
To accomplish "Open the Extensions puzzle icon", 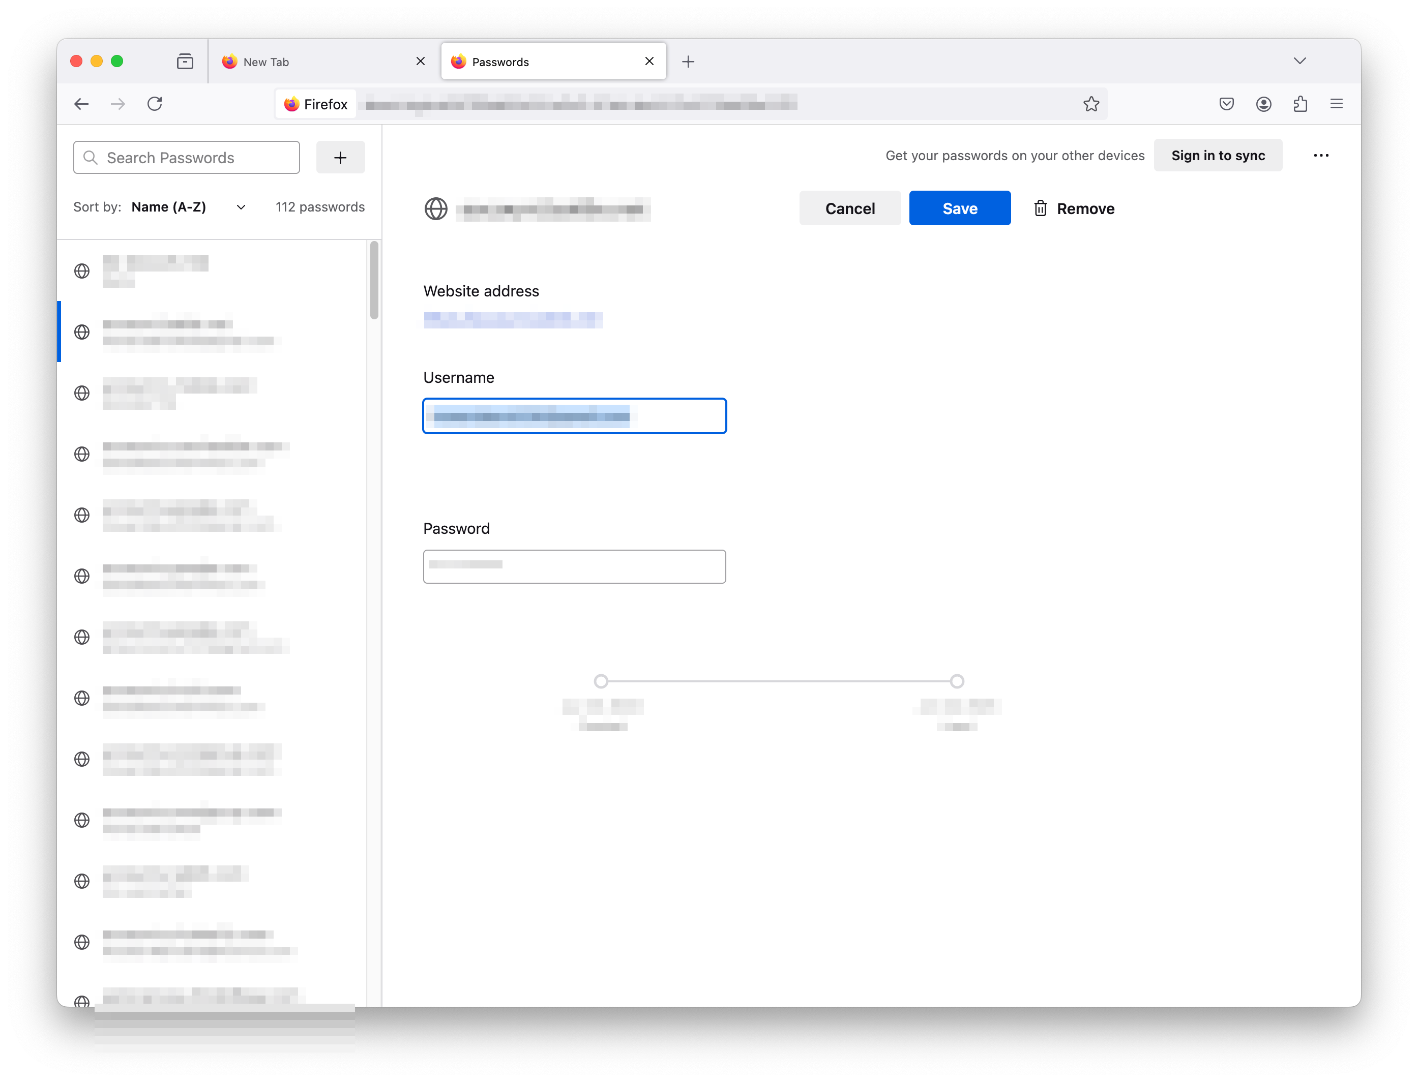I will tap(1300, 104).
